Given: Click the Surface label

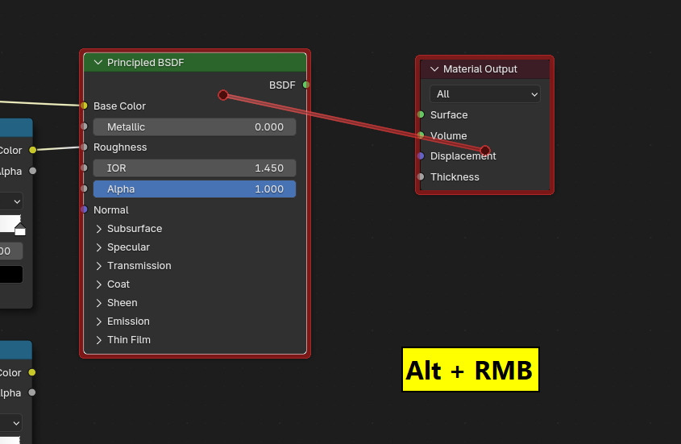Looking at the screenshot, I should point(449,114).
